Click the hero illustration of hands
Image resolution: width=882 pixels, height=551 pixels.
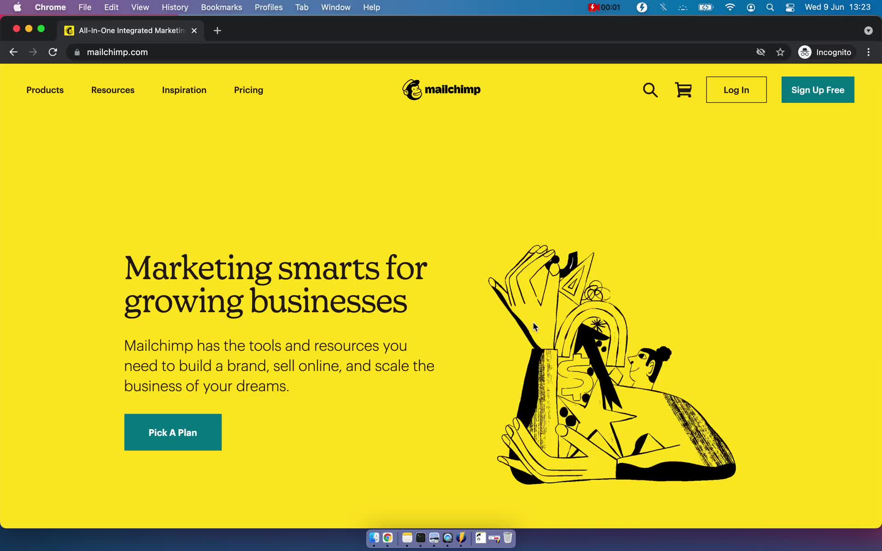pos(612,365)
